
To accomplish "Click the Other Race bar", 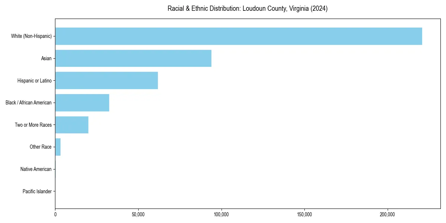I will tap(58, 147).
